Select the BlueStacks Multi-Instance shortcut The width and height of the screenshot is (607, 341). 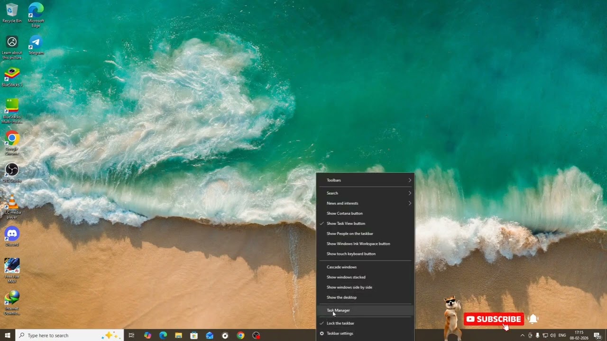click(12, 111)
